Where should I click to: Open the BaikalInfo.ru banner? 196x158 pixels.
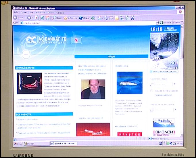tap(164, 123)
